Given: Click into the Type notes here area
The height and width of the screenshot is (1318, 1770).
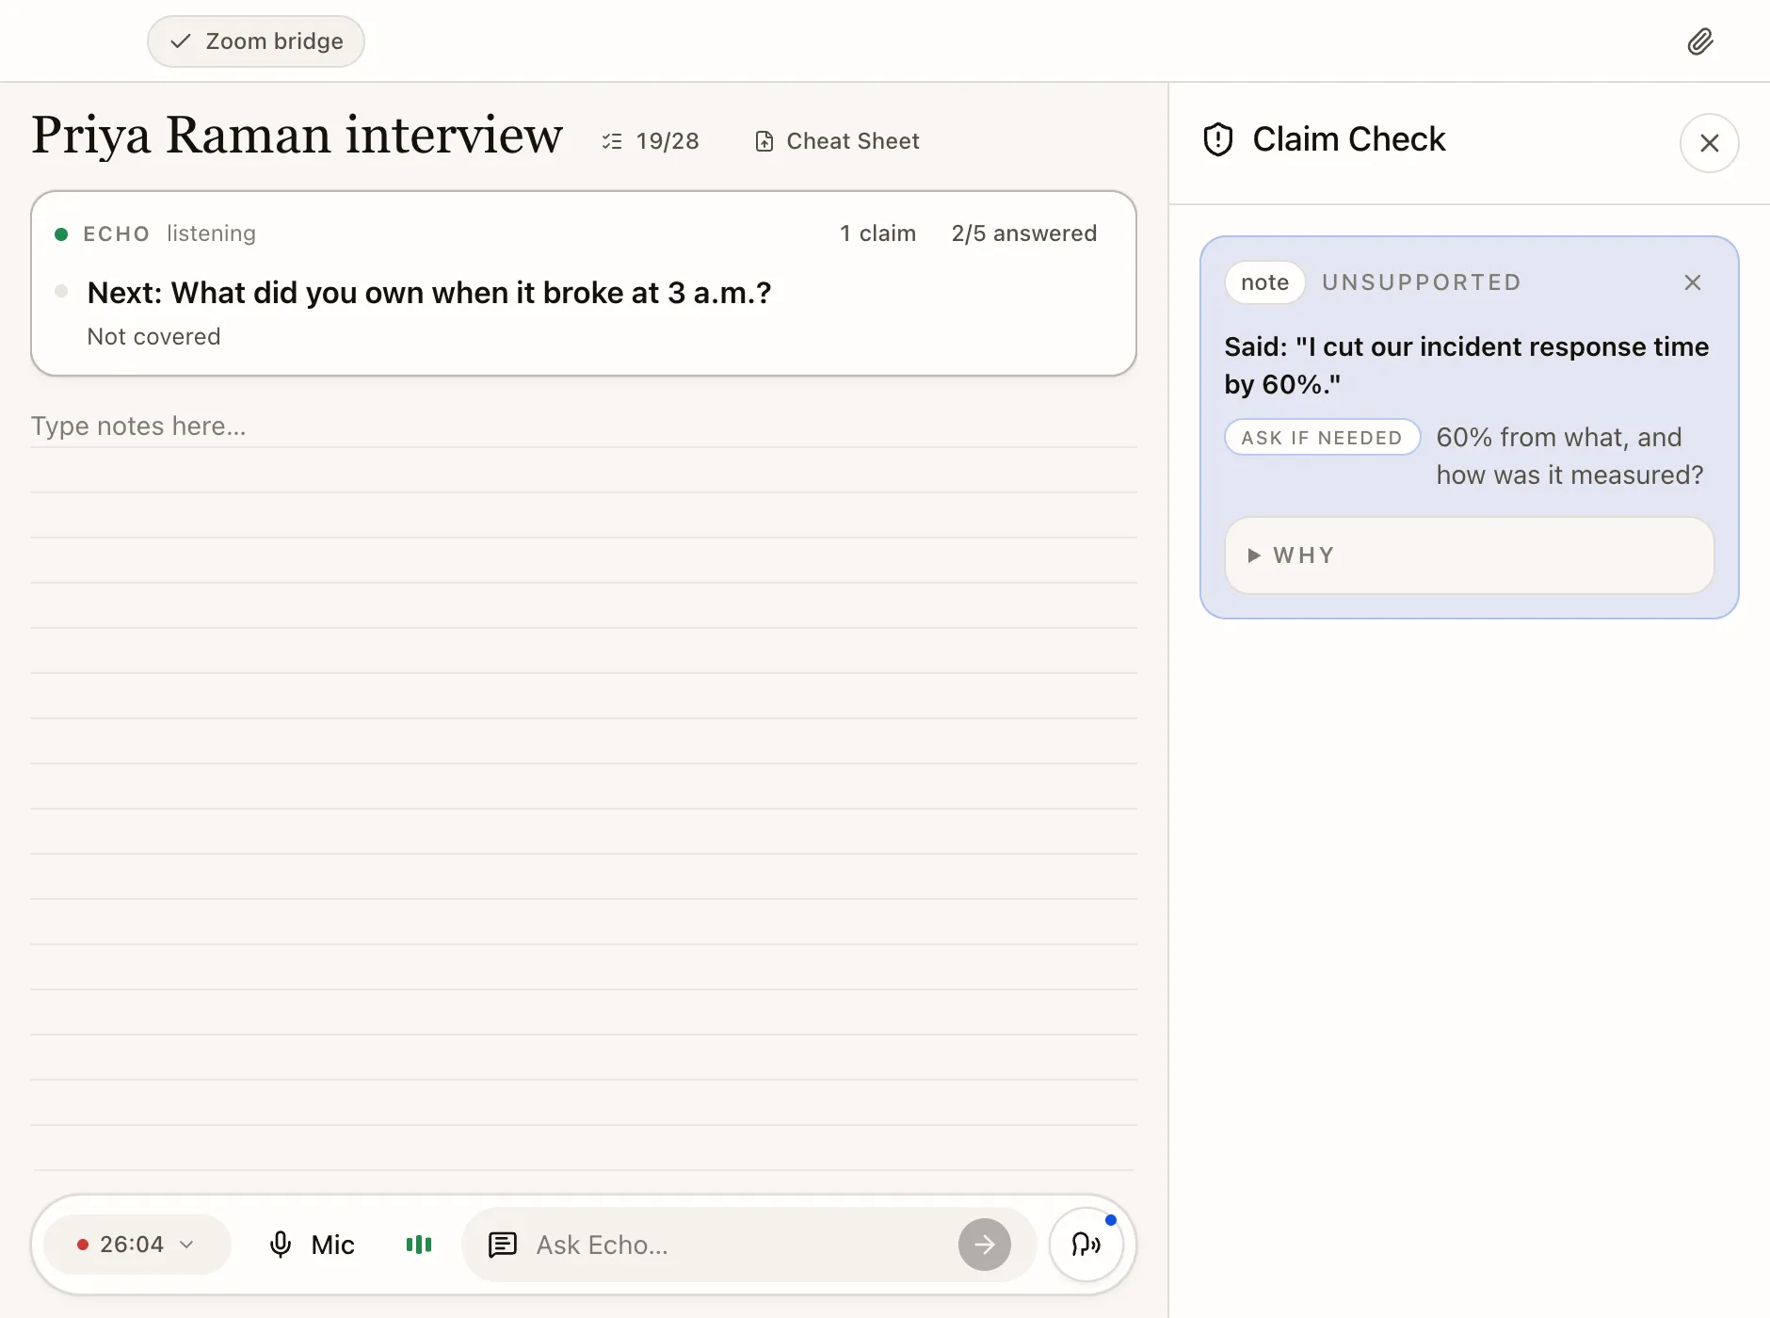Looking at the screenshot, I should pos(584,426).
